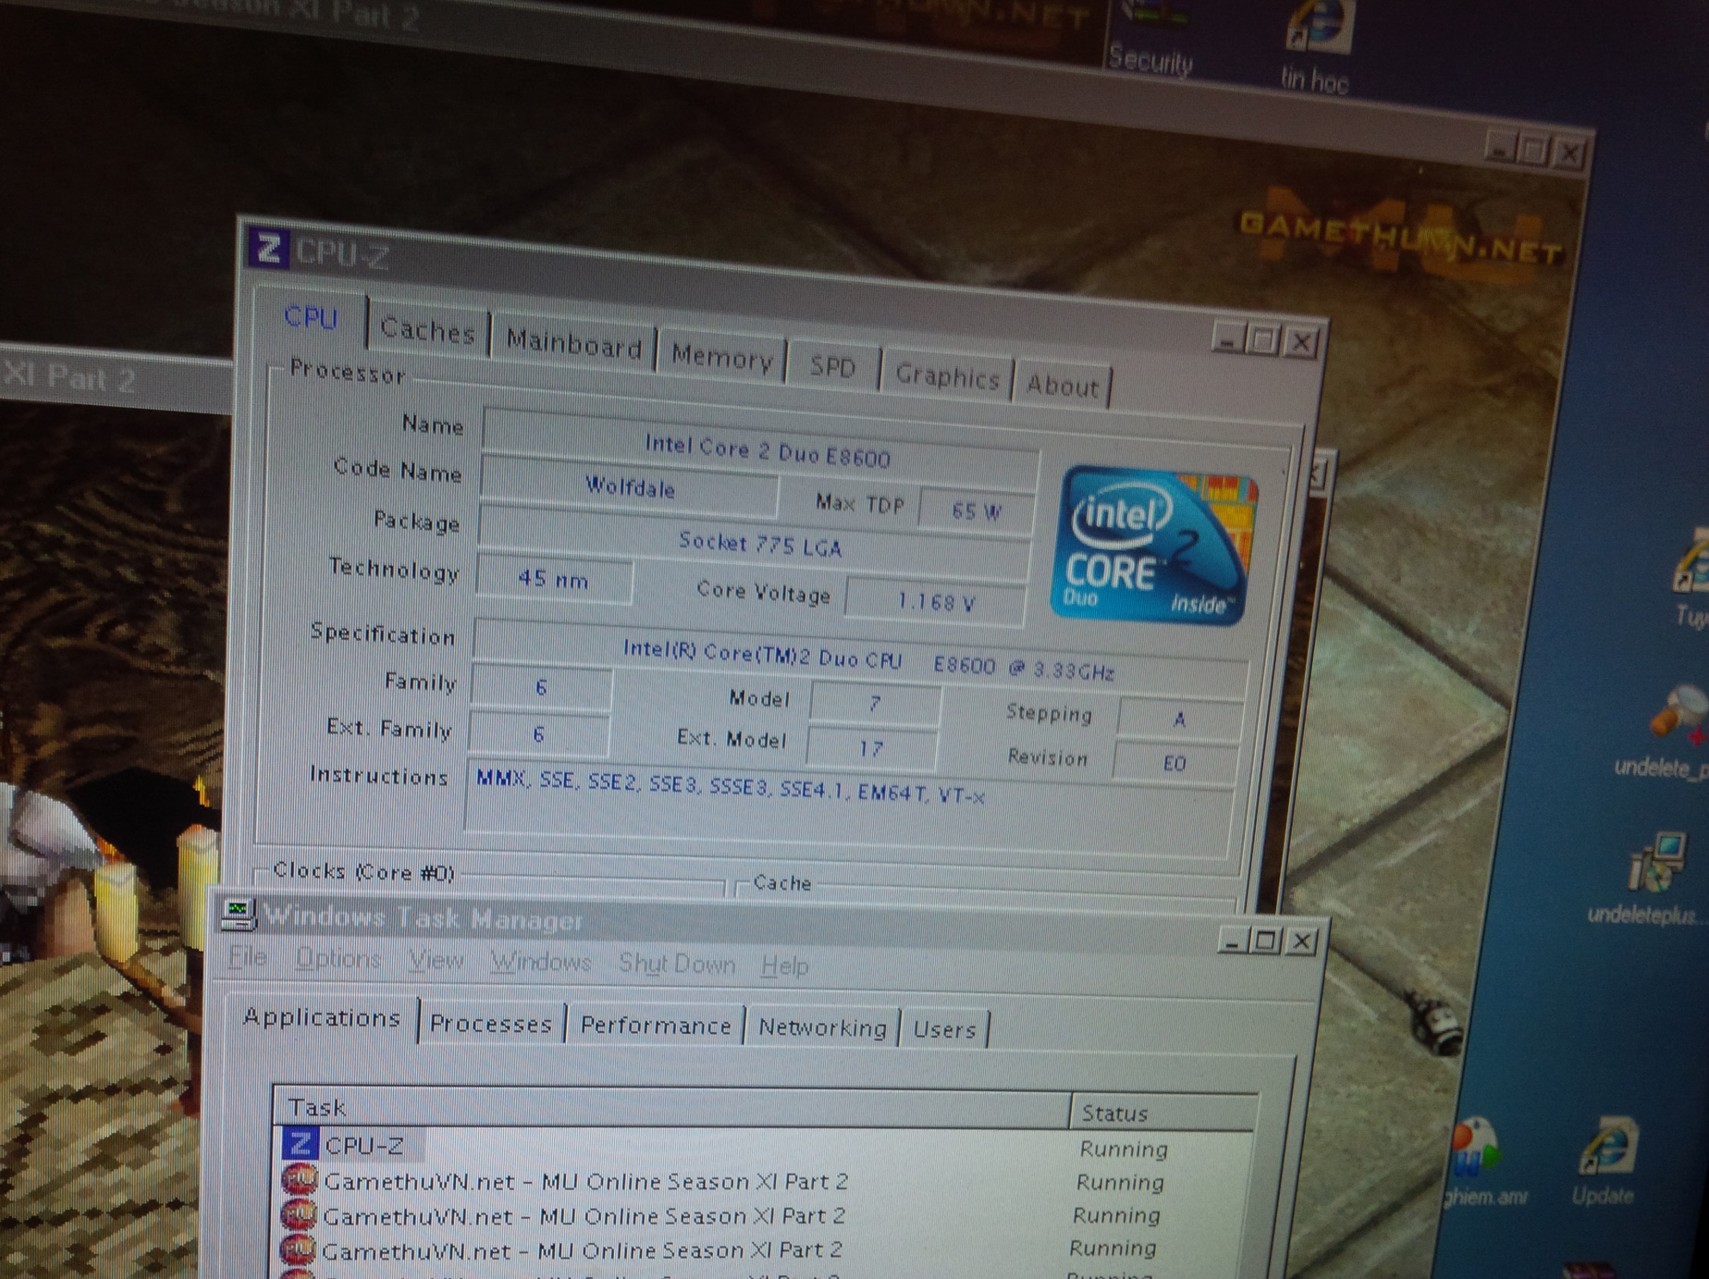Open the Performance tab in Task Manager

pyautogui.click(x=655, y=1026)
